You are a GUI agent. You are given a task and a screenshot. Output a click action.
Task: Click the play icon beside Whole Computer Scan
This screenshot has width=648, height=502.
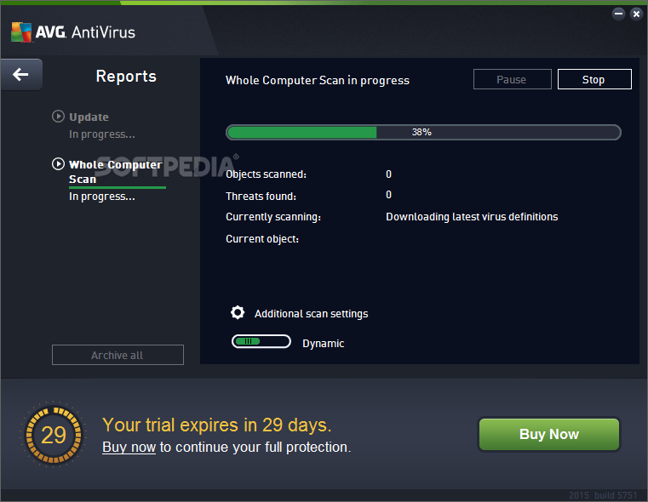58,164
